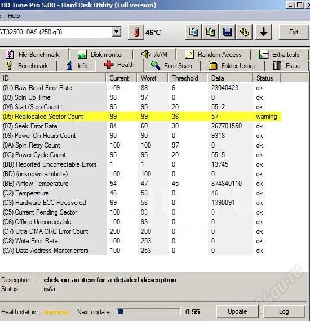Select the Start/Stop Count row
This screenshot has height=321, width=310.
point(141,107)
